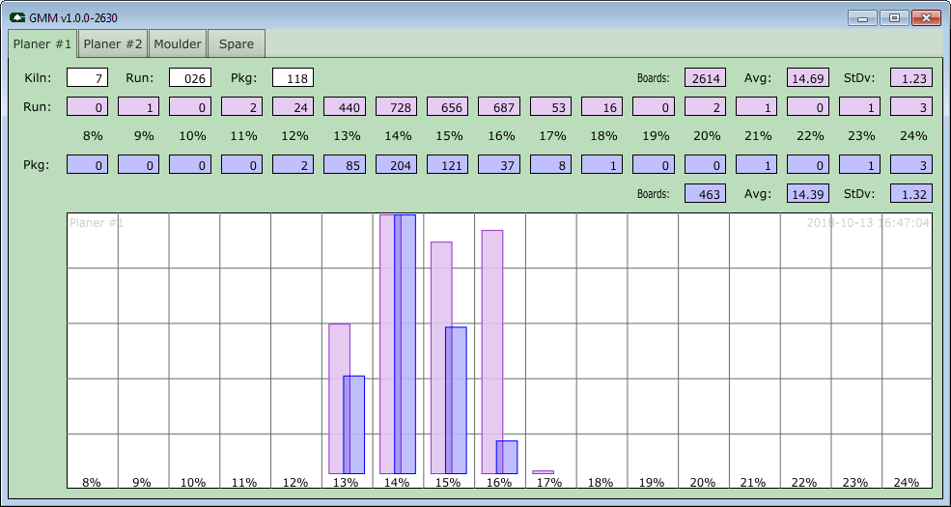The image size is (951, 507).
Task: Click the run Avg value 14.69
Action: click(x=808, y=77)
